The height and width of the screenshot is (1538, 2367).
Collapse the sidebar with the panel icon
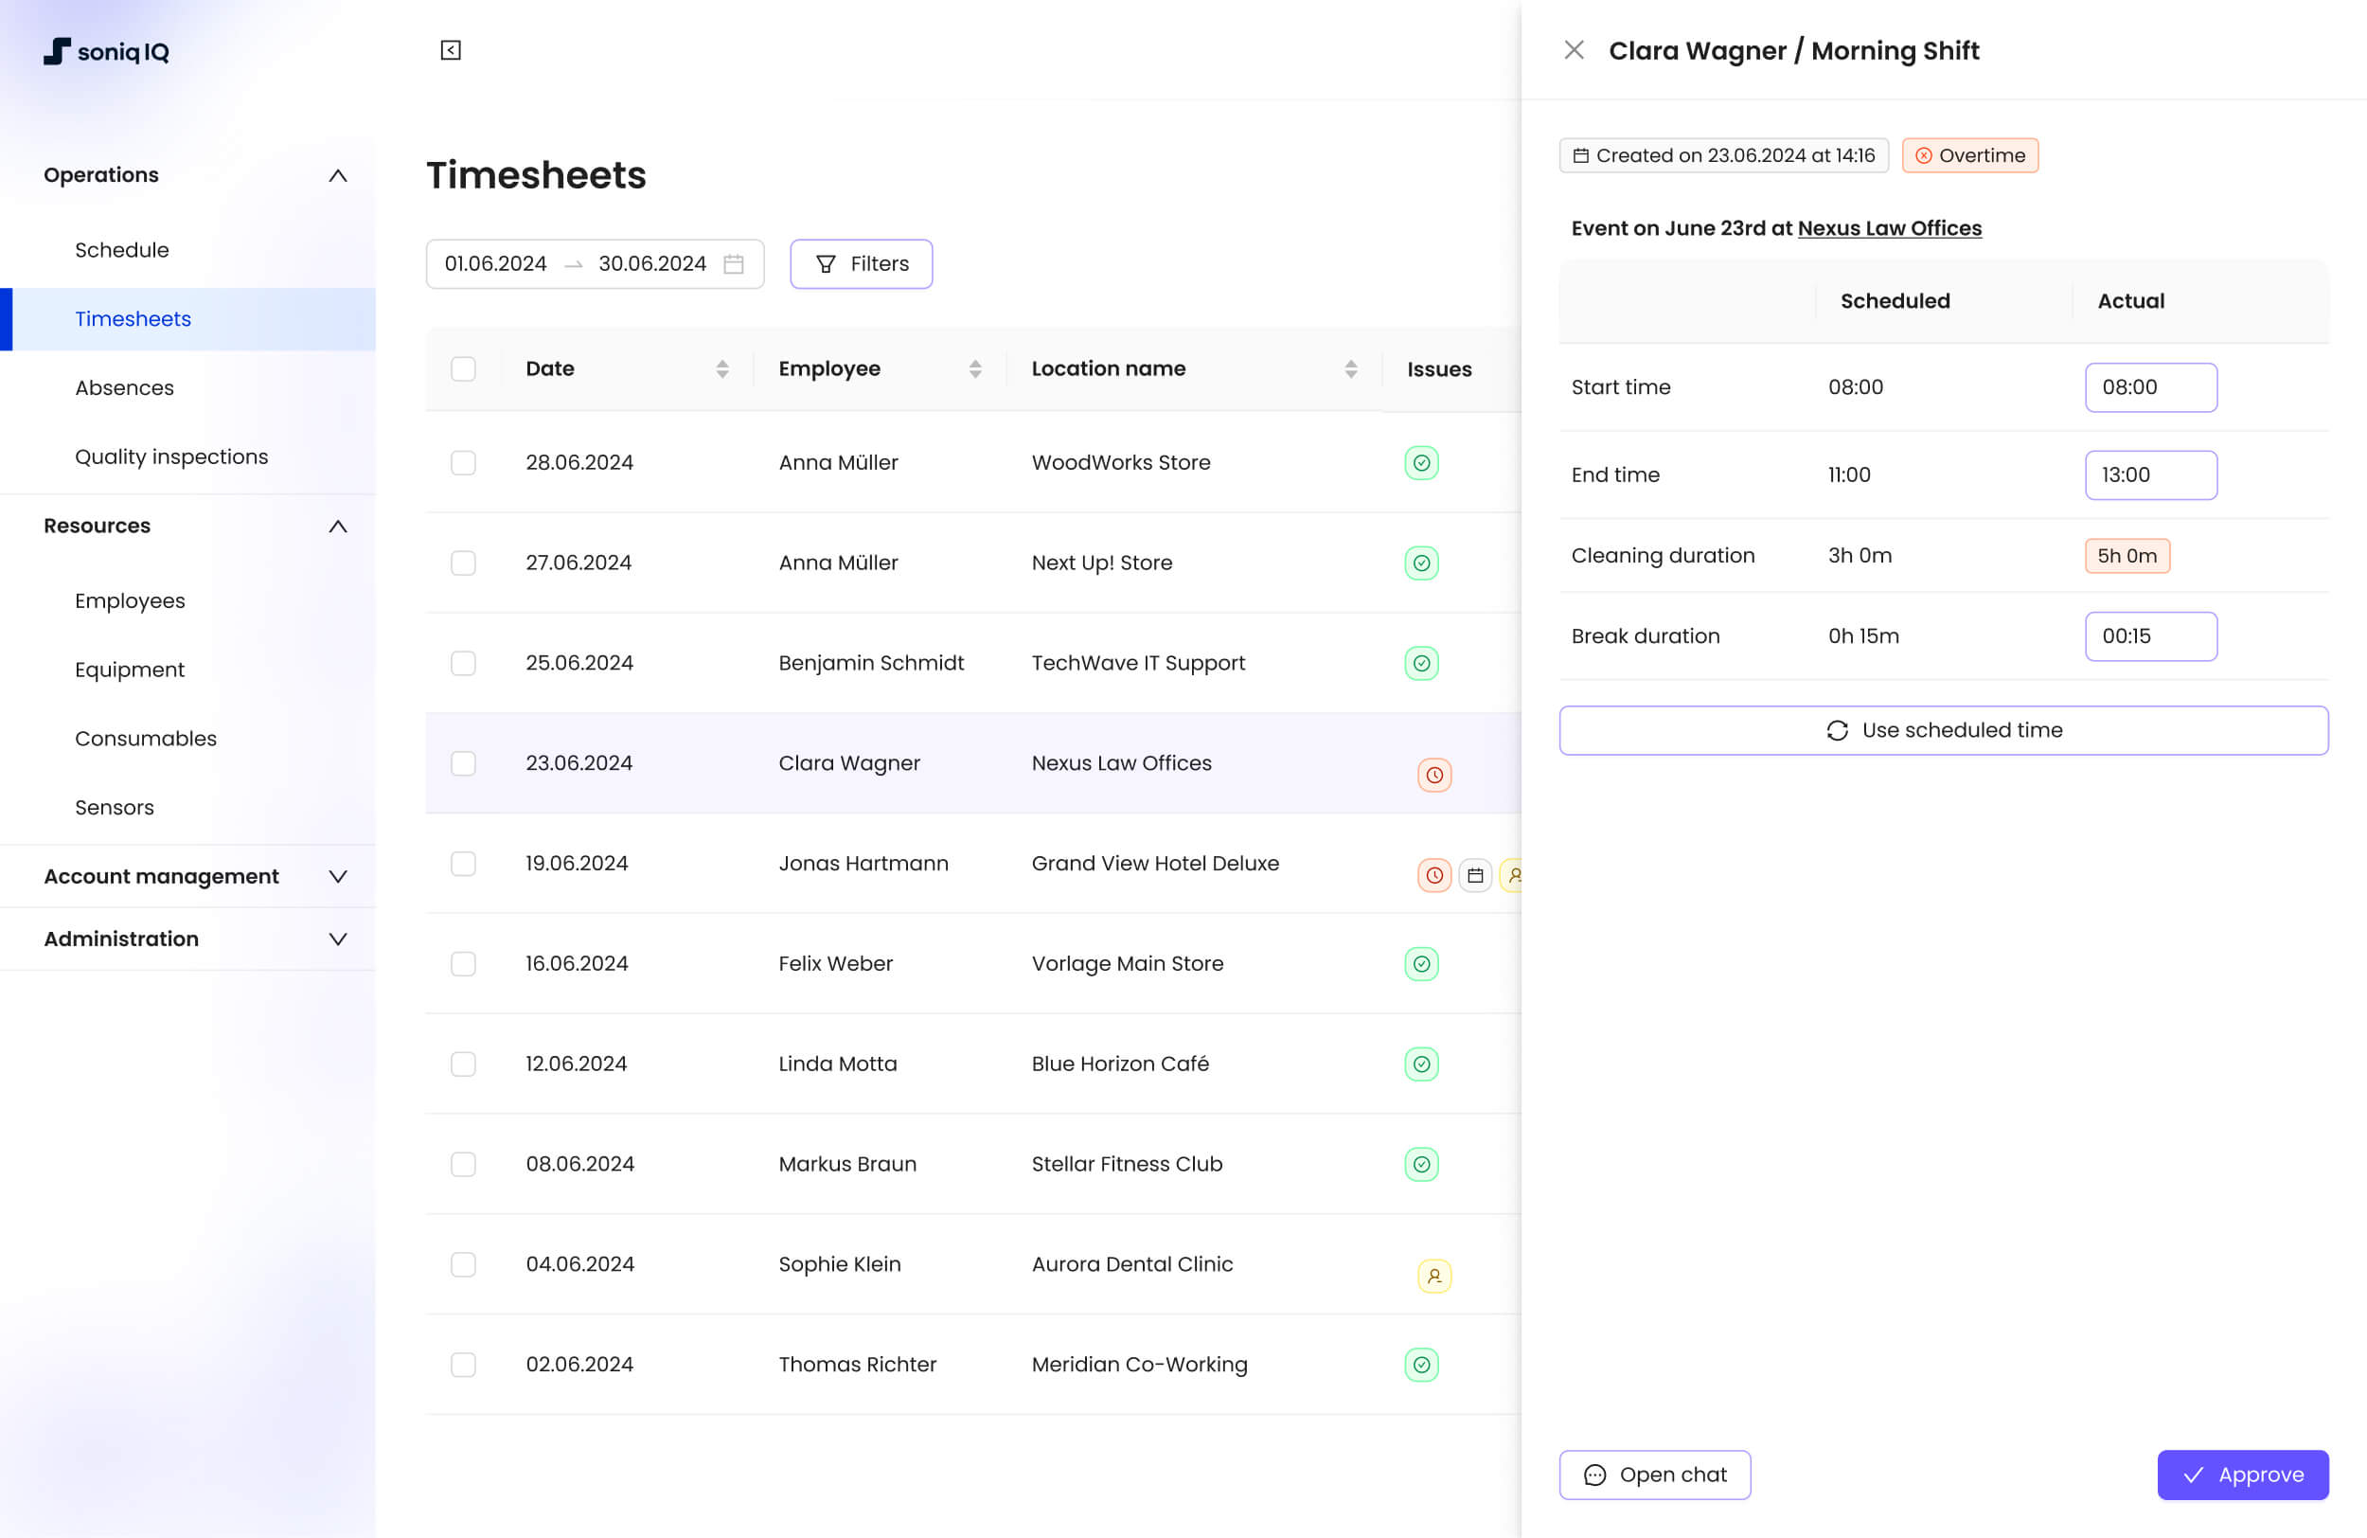[x=451, y=50]
